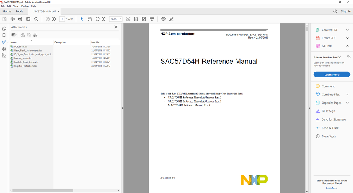This screenshot has width=353, height=193.
Task: Enter full screen mode icon
Action: [x=144, y=19]
